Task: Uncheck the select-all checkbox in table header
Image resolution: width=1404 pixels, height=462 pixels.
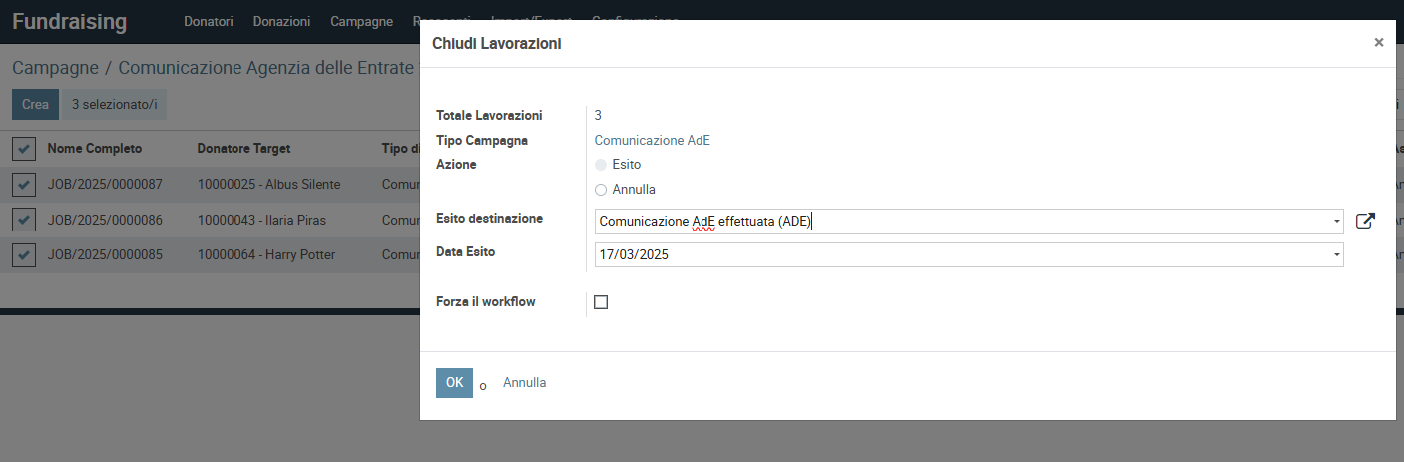Action: (x=23, y=149)
